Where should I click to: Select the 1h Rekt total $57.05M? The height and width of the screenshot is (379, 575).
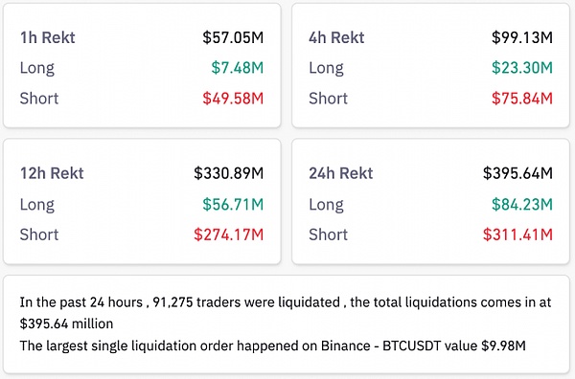click(x=233, y=37)
